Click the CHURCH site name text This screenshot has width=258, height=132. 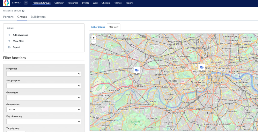(x=17, y=3)
